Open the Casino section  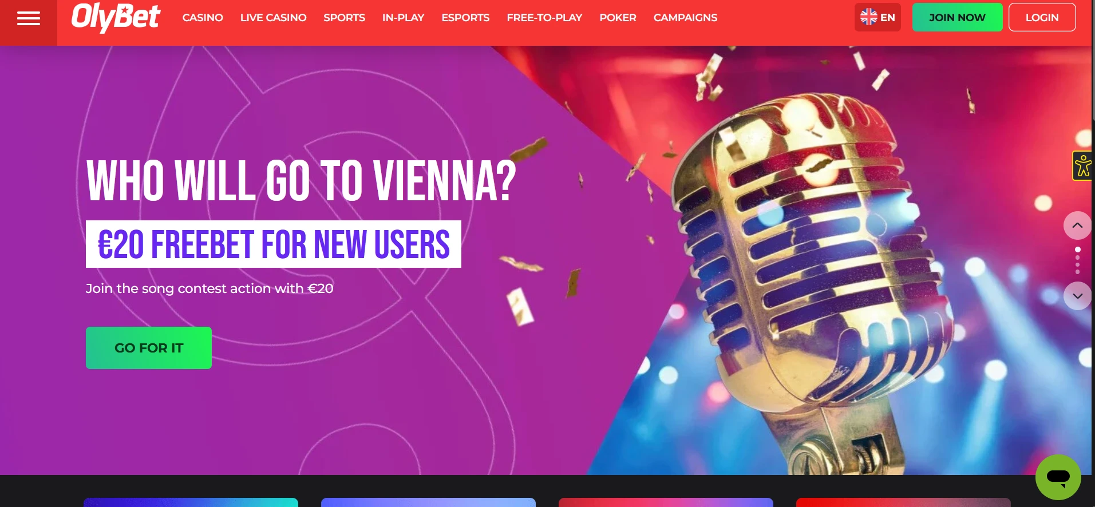pos(203,18)
